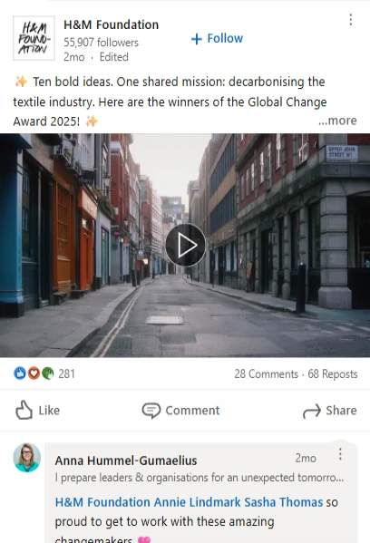Open Anna Hummel-Gumaelius's profile photo
The height and width of the screenshot is (543, 370).
[27, 457]
